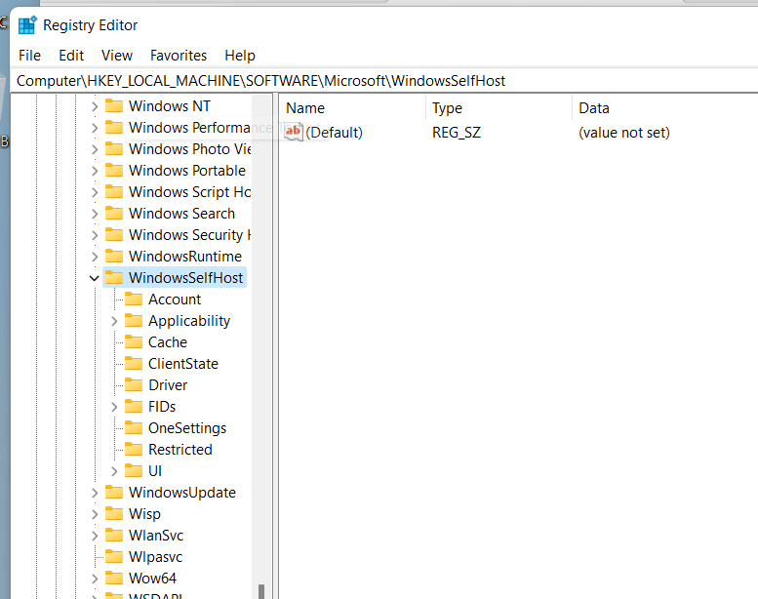The height and width of the screenshot is (599, 758).
Task: Click the WindowsSelfHost folder icon
Action: tap(114, 277)
